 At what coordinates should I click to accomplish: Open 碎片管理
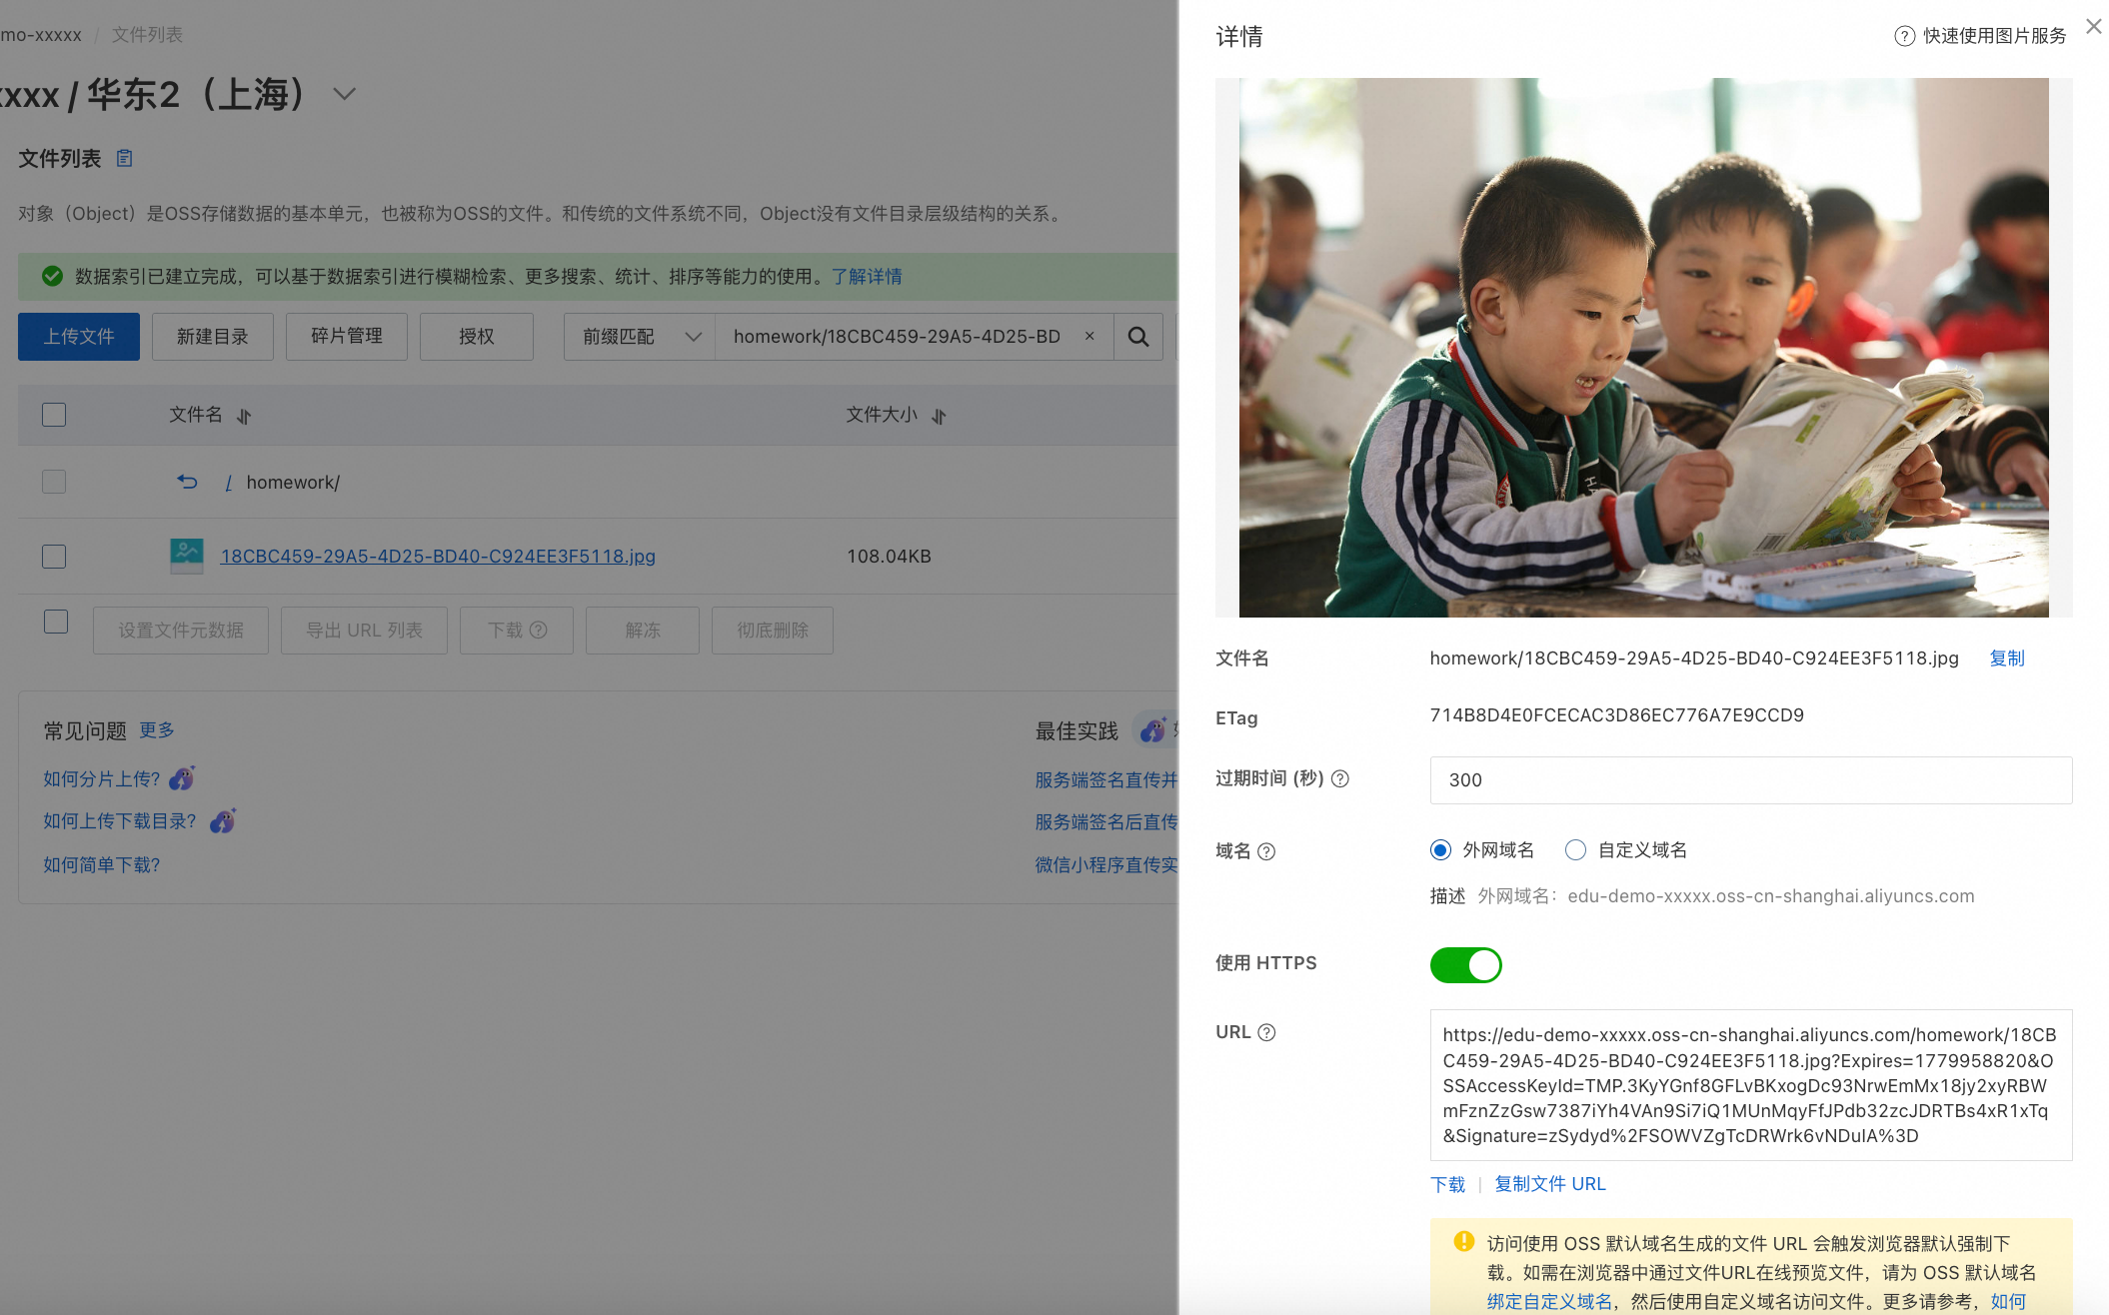point(347,337)
